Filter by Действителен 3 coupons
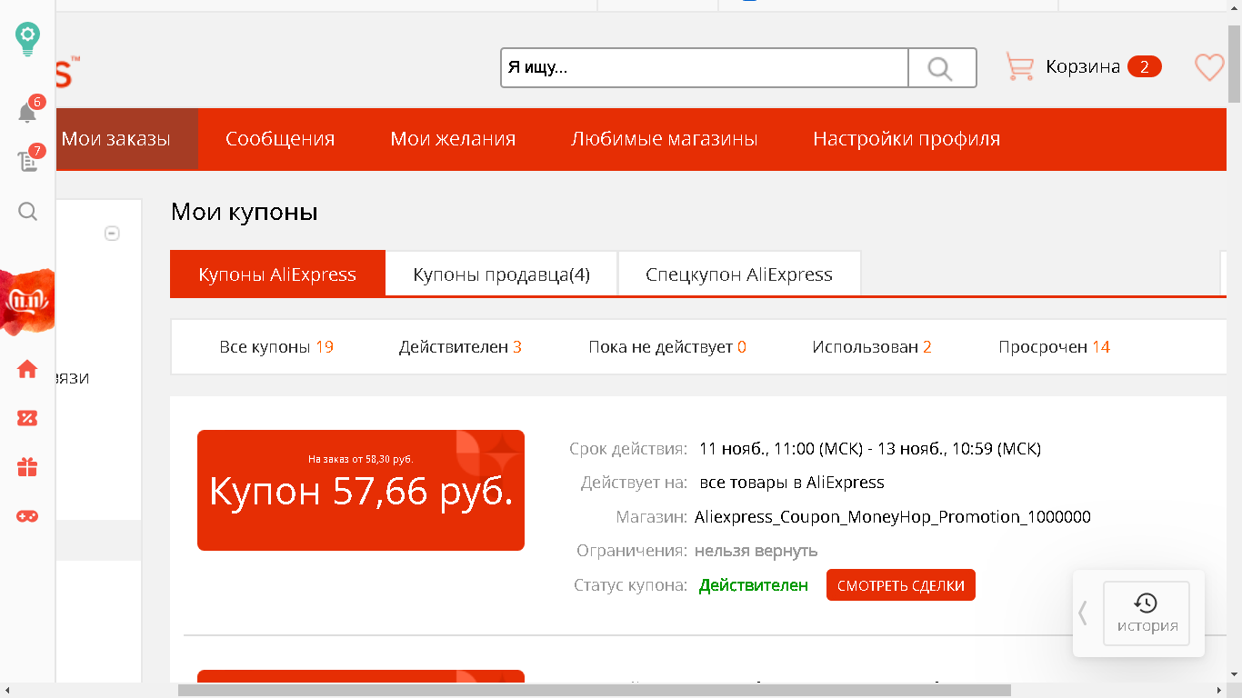This screenshot has width=1242, height=698. (x=460, y=347)
